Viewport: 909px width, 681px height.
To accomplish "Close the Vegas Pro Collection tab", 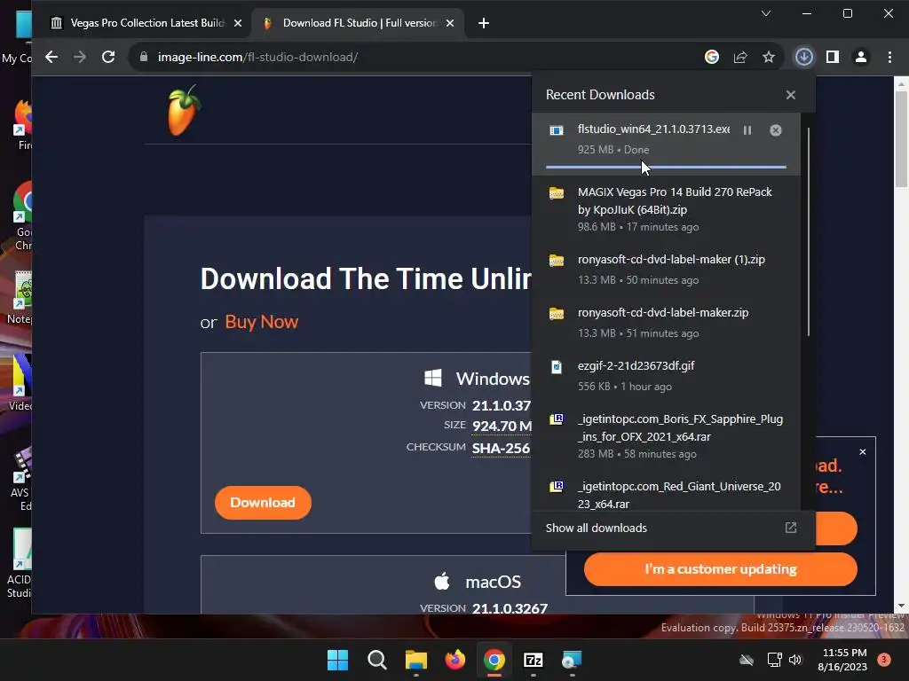I will 238,23.
